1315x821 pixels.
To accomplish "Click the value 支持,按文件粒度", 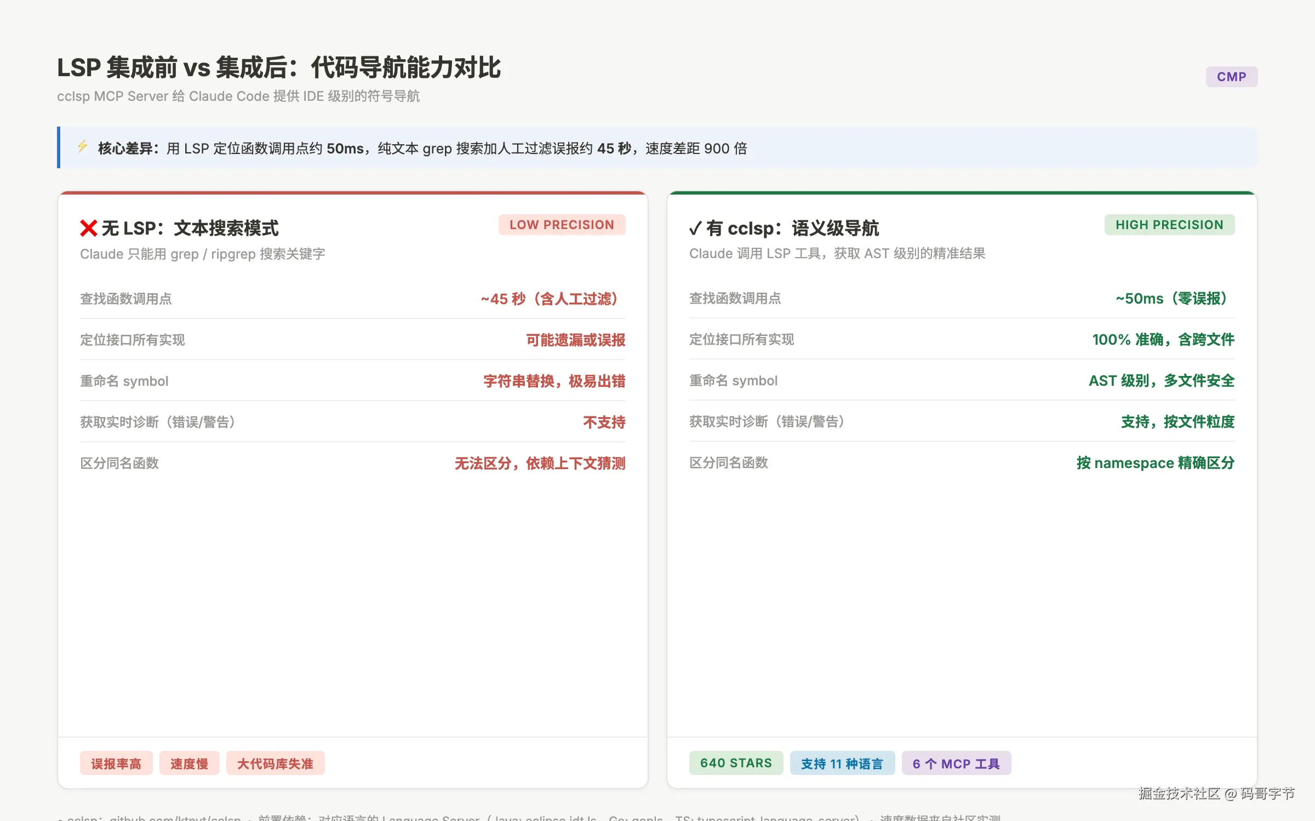I will [x=1178, y=421].
